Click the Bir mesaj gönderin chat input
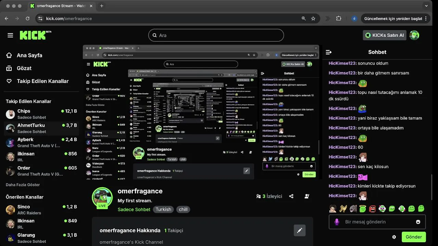438x246 pixels. tap(376, 222)
